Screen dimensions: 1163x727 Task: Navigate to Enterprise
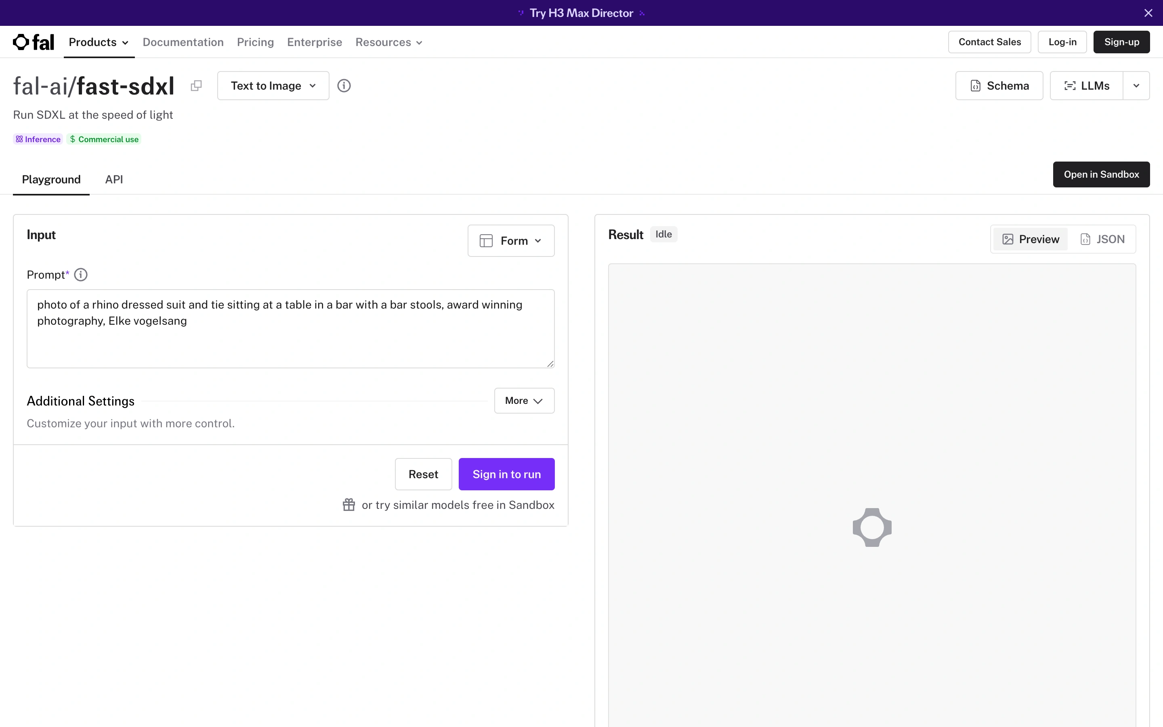[315, 42]
